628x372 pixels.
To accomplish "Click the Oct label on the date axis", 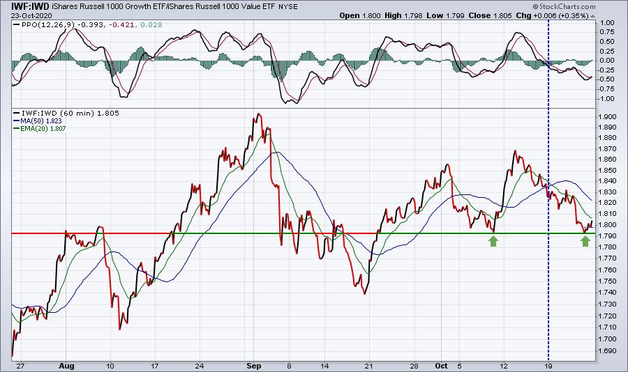I will tap(441, 366).
